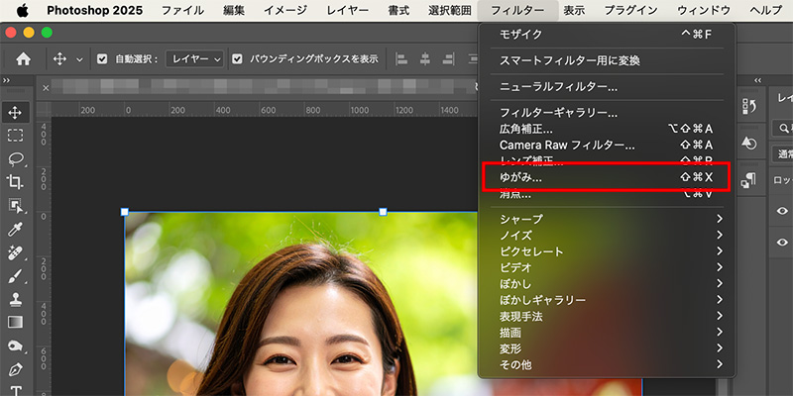Expand the ピクセレート submenu
This screenshot has height=396, width=793.
611,251
